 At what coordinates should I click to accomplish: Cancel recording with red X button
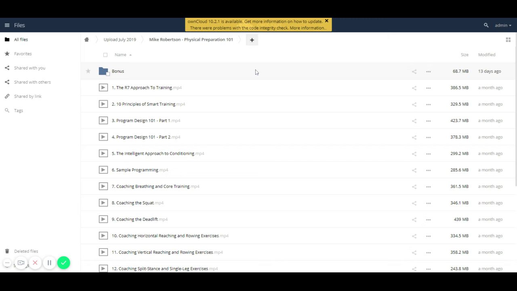(35, 263)
